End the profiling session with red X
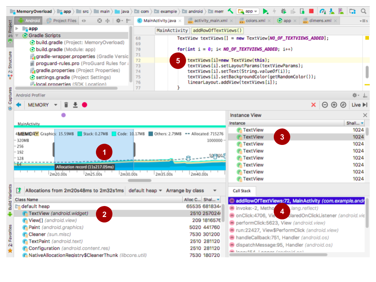 [x=313, y=105]
